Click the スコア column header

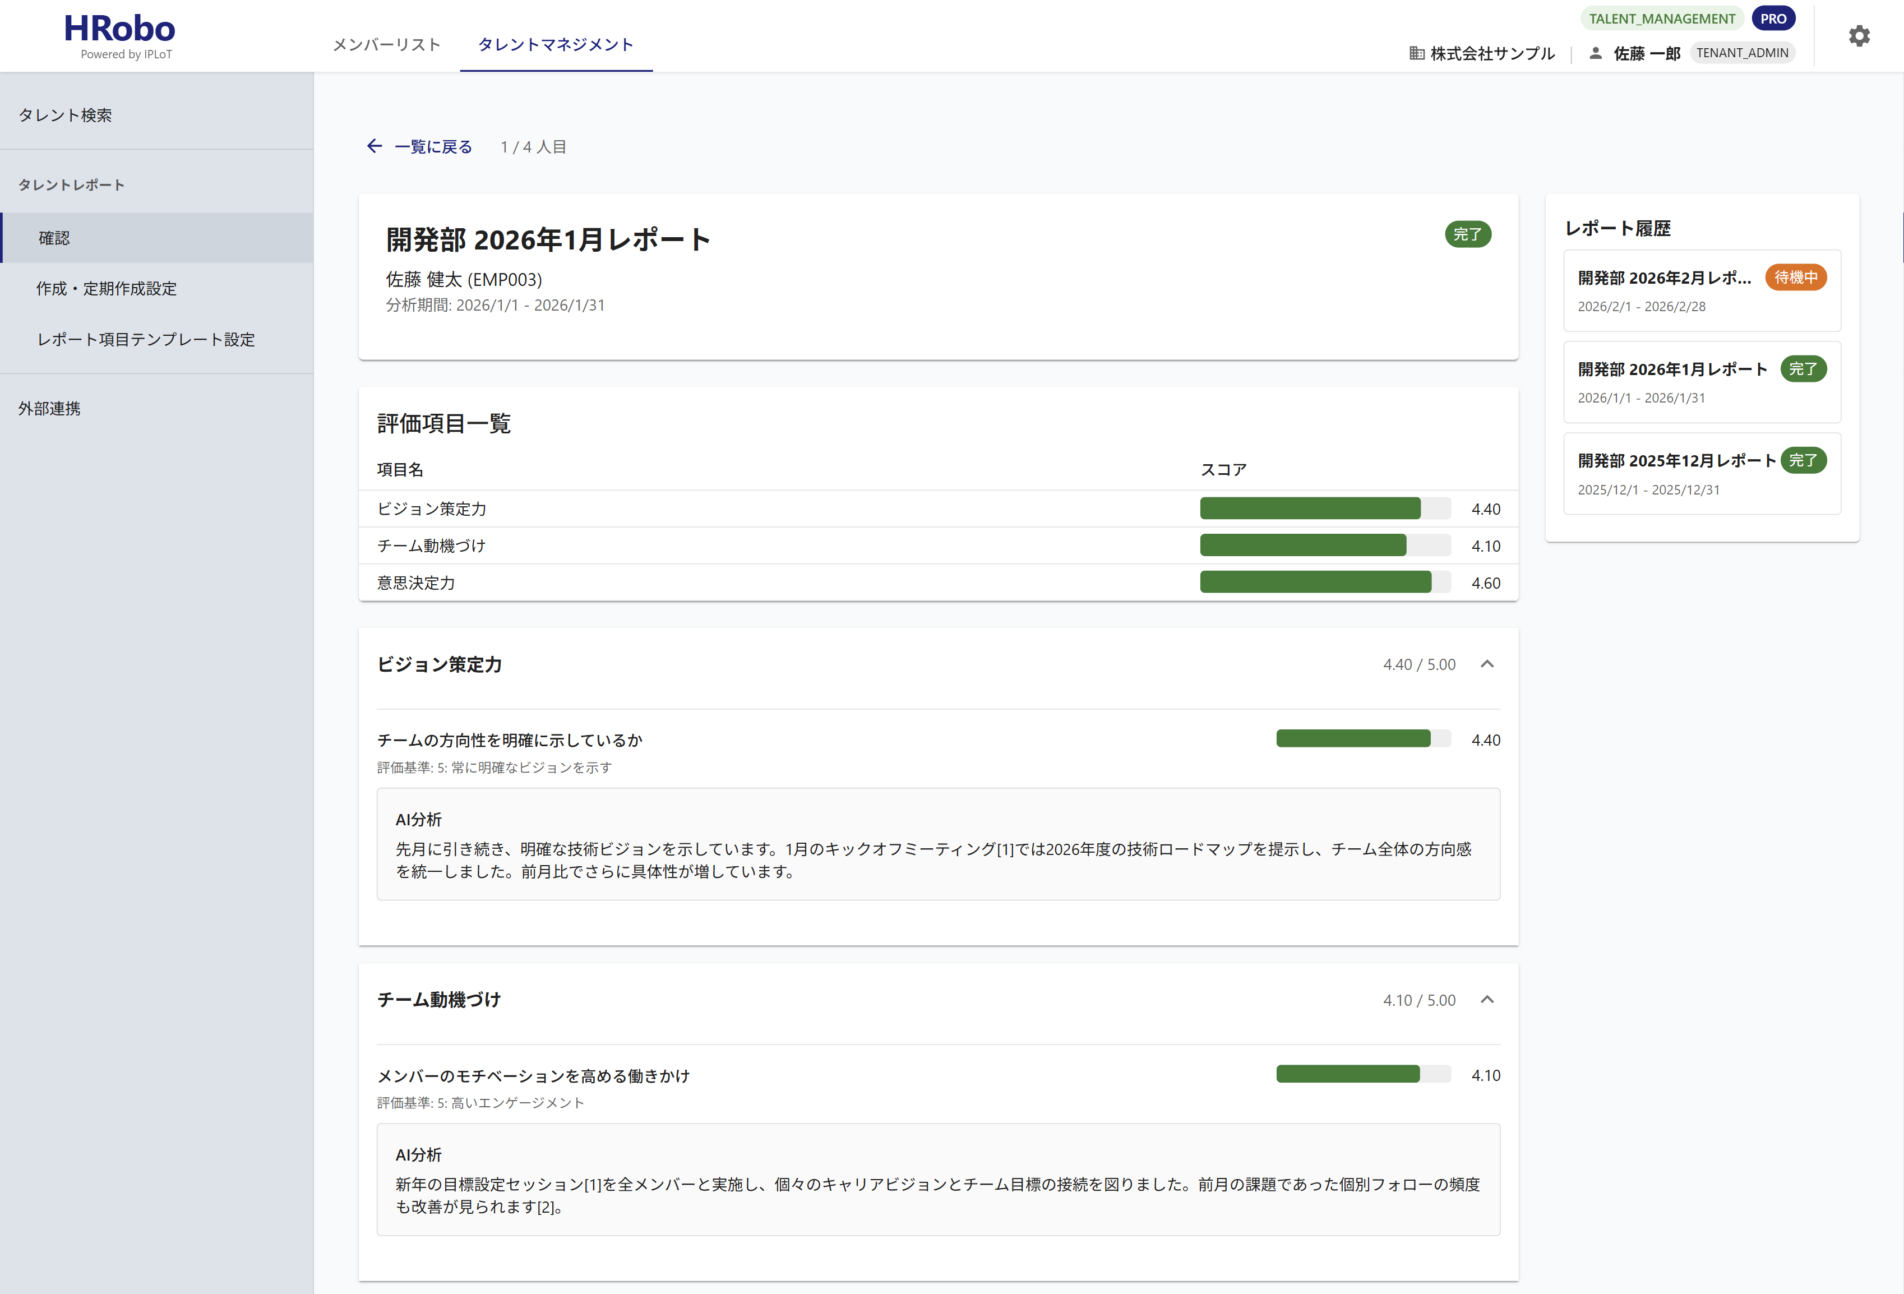click(x=1223, y=470)
